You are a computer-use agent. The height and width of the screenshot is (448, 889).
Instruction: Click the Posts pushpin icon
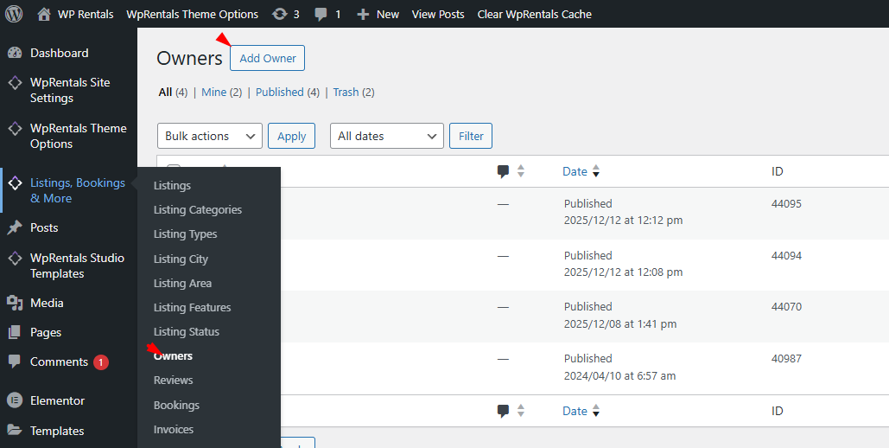(x=15, y=227)
